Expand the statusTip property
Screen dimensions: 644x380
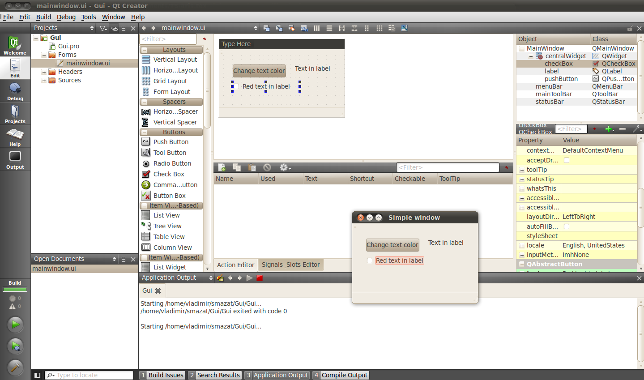522,179
